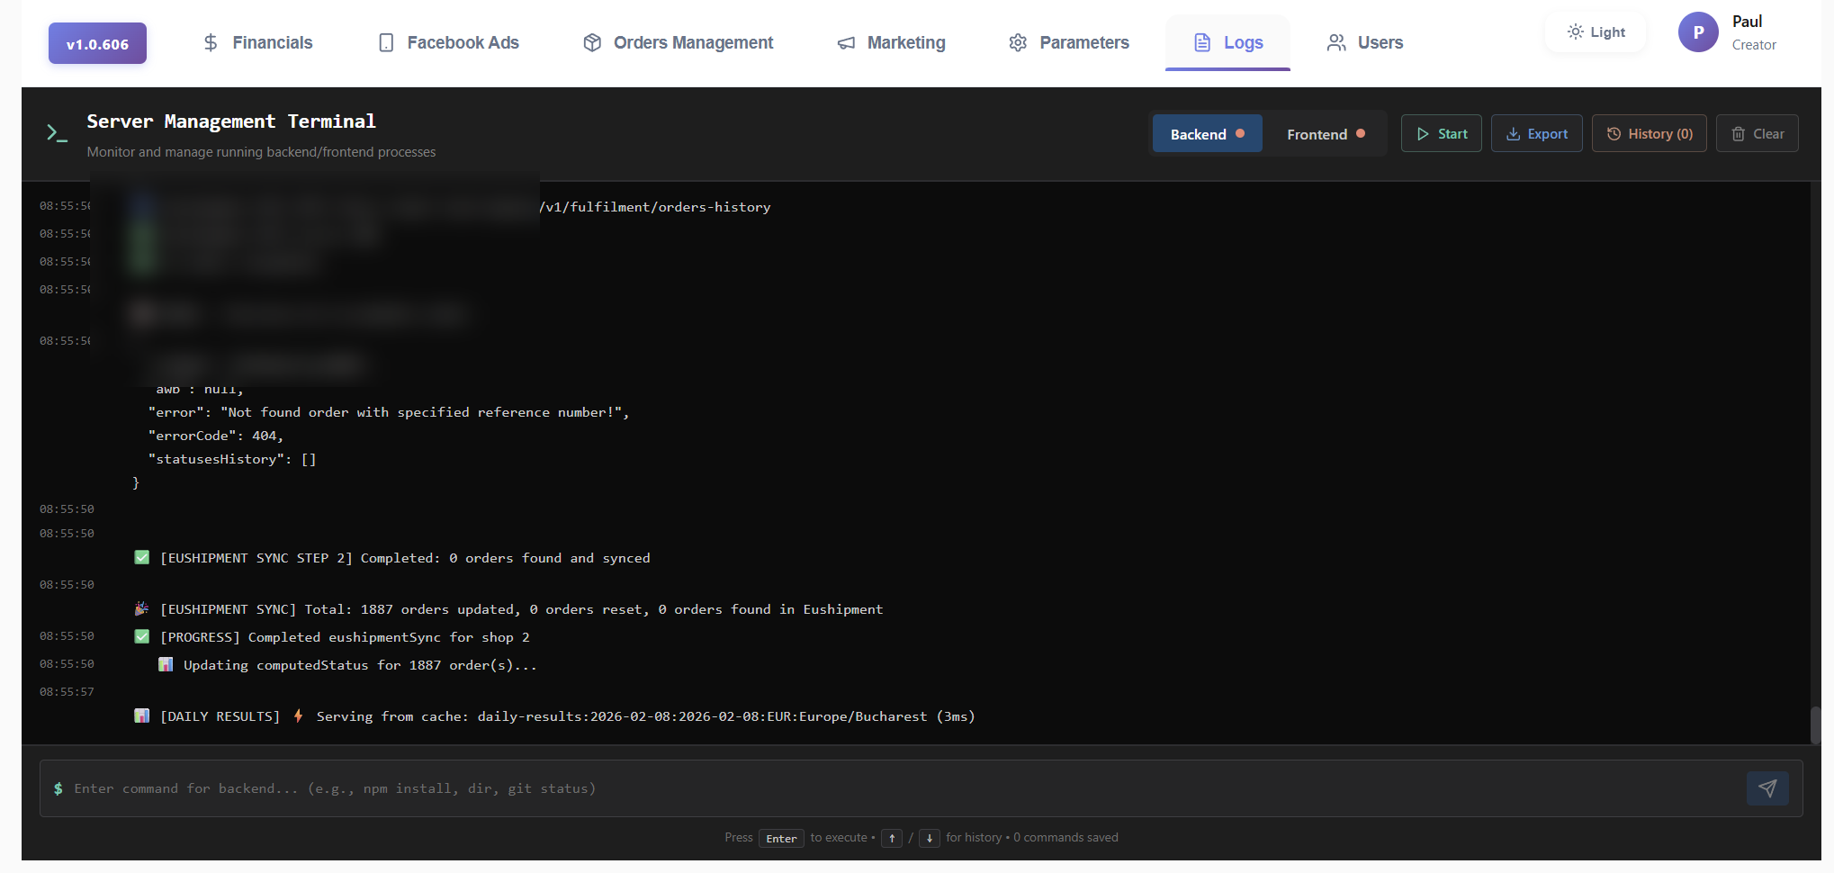Screen dimensions: 1834x873
Task: Select the Marketing megaphone icon
Action: [846, 42]
